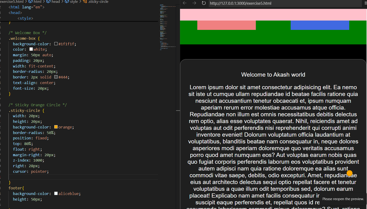Click the 'width: fit-content;' line
The width and height of the screenshot is (367, 209).
[x=34, y=66]
